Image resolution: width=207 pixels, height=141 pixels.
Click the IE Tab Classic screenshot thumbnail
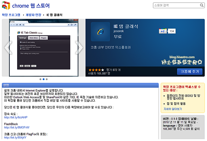(44, 48)
